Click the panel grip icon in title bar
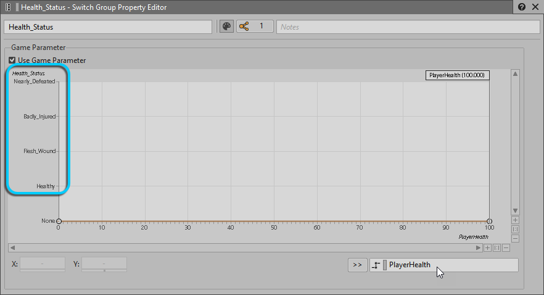This screenshot has width=544, height=295. point(8,7)
